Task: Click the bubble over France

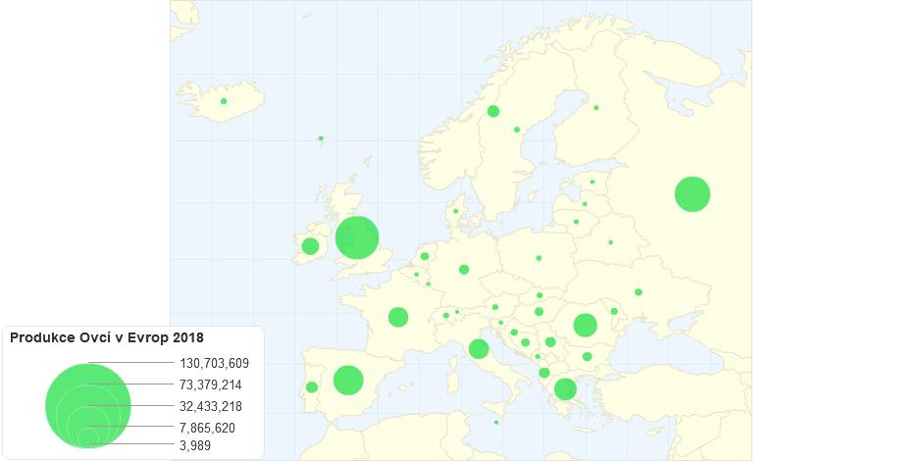Action: [398, 317]
